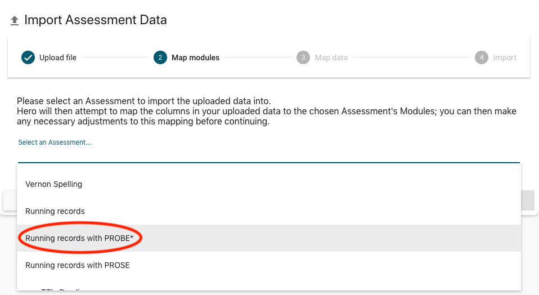
Task: Click the completed step checkmark icon
Action: tap(28, 57)
